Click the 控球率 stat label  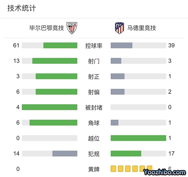click(x=94, y=46)
